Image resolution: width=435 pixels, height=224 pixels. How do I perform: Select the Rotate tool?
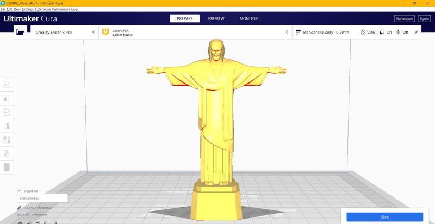(7, 112)
